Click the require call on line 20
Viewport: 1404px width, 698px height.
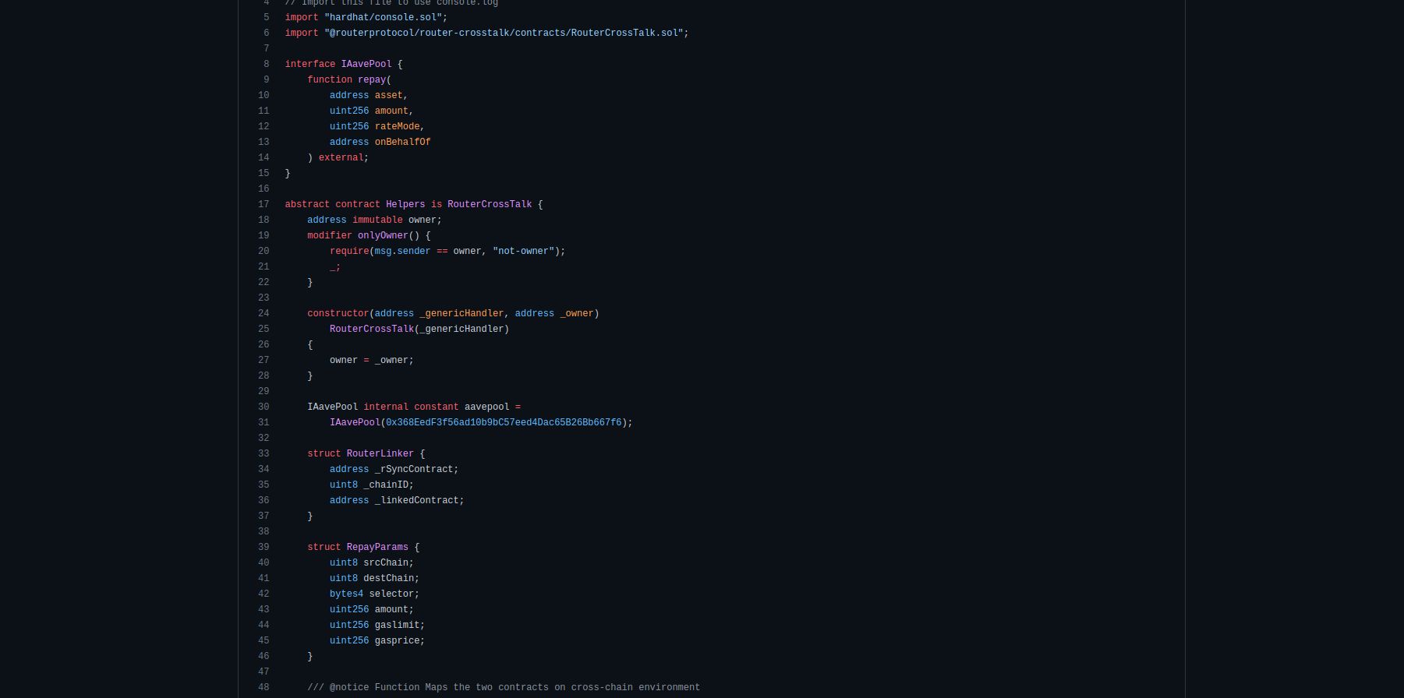(349, 251)
